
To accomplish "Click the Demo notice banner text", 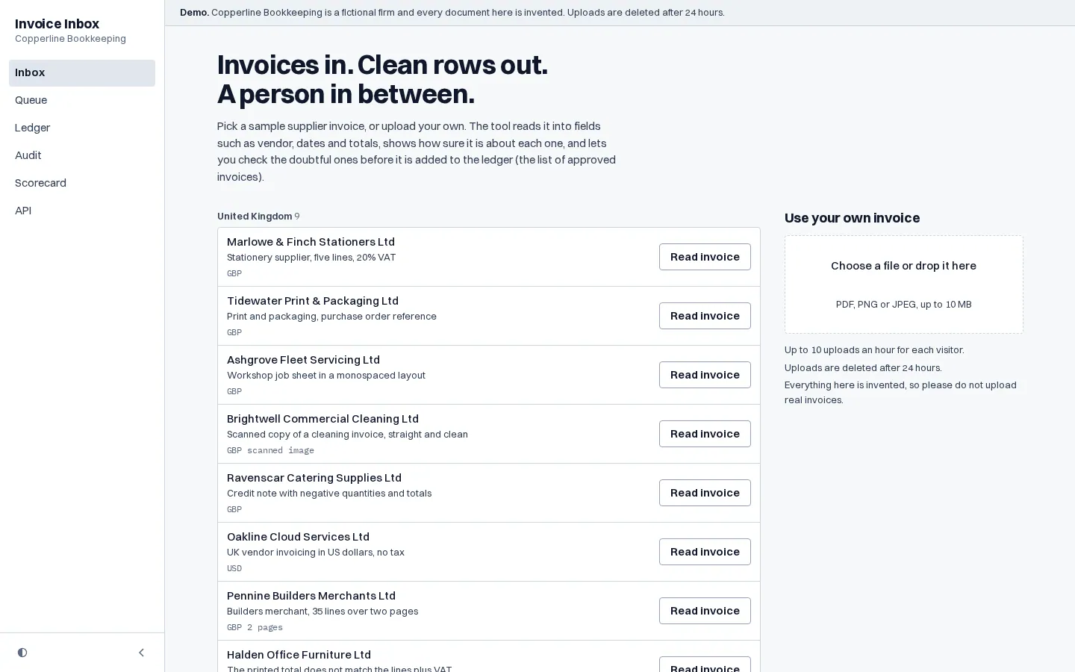I will [x=452, y=13].
